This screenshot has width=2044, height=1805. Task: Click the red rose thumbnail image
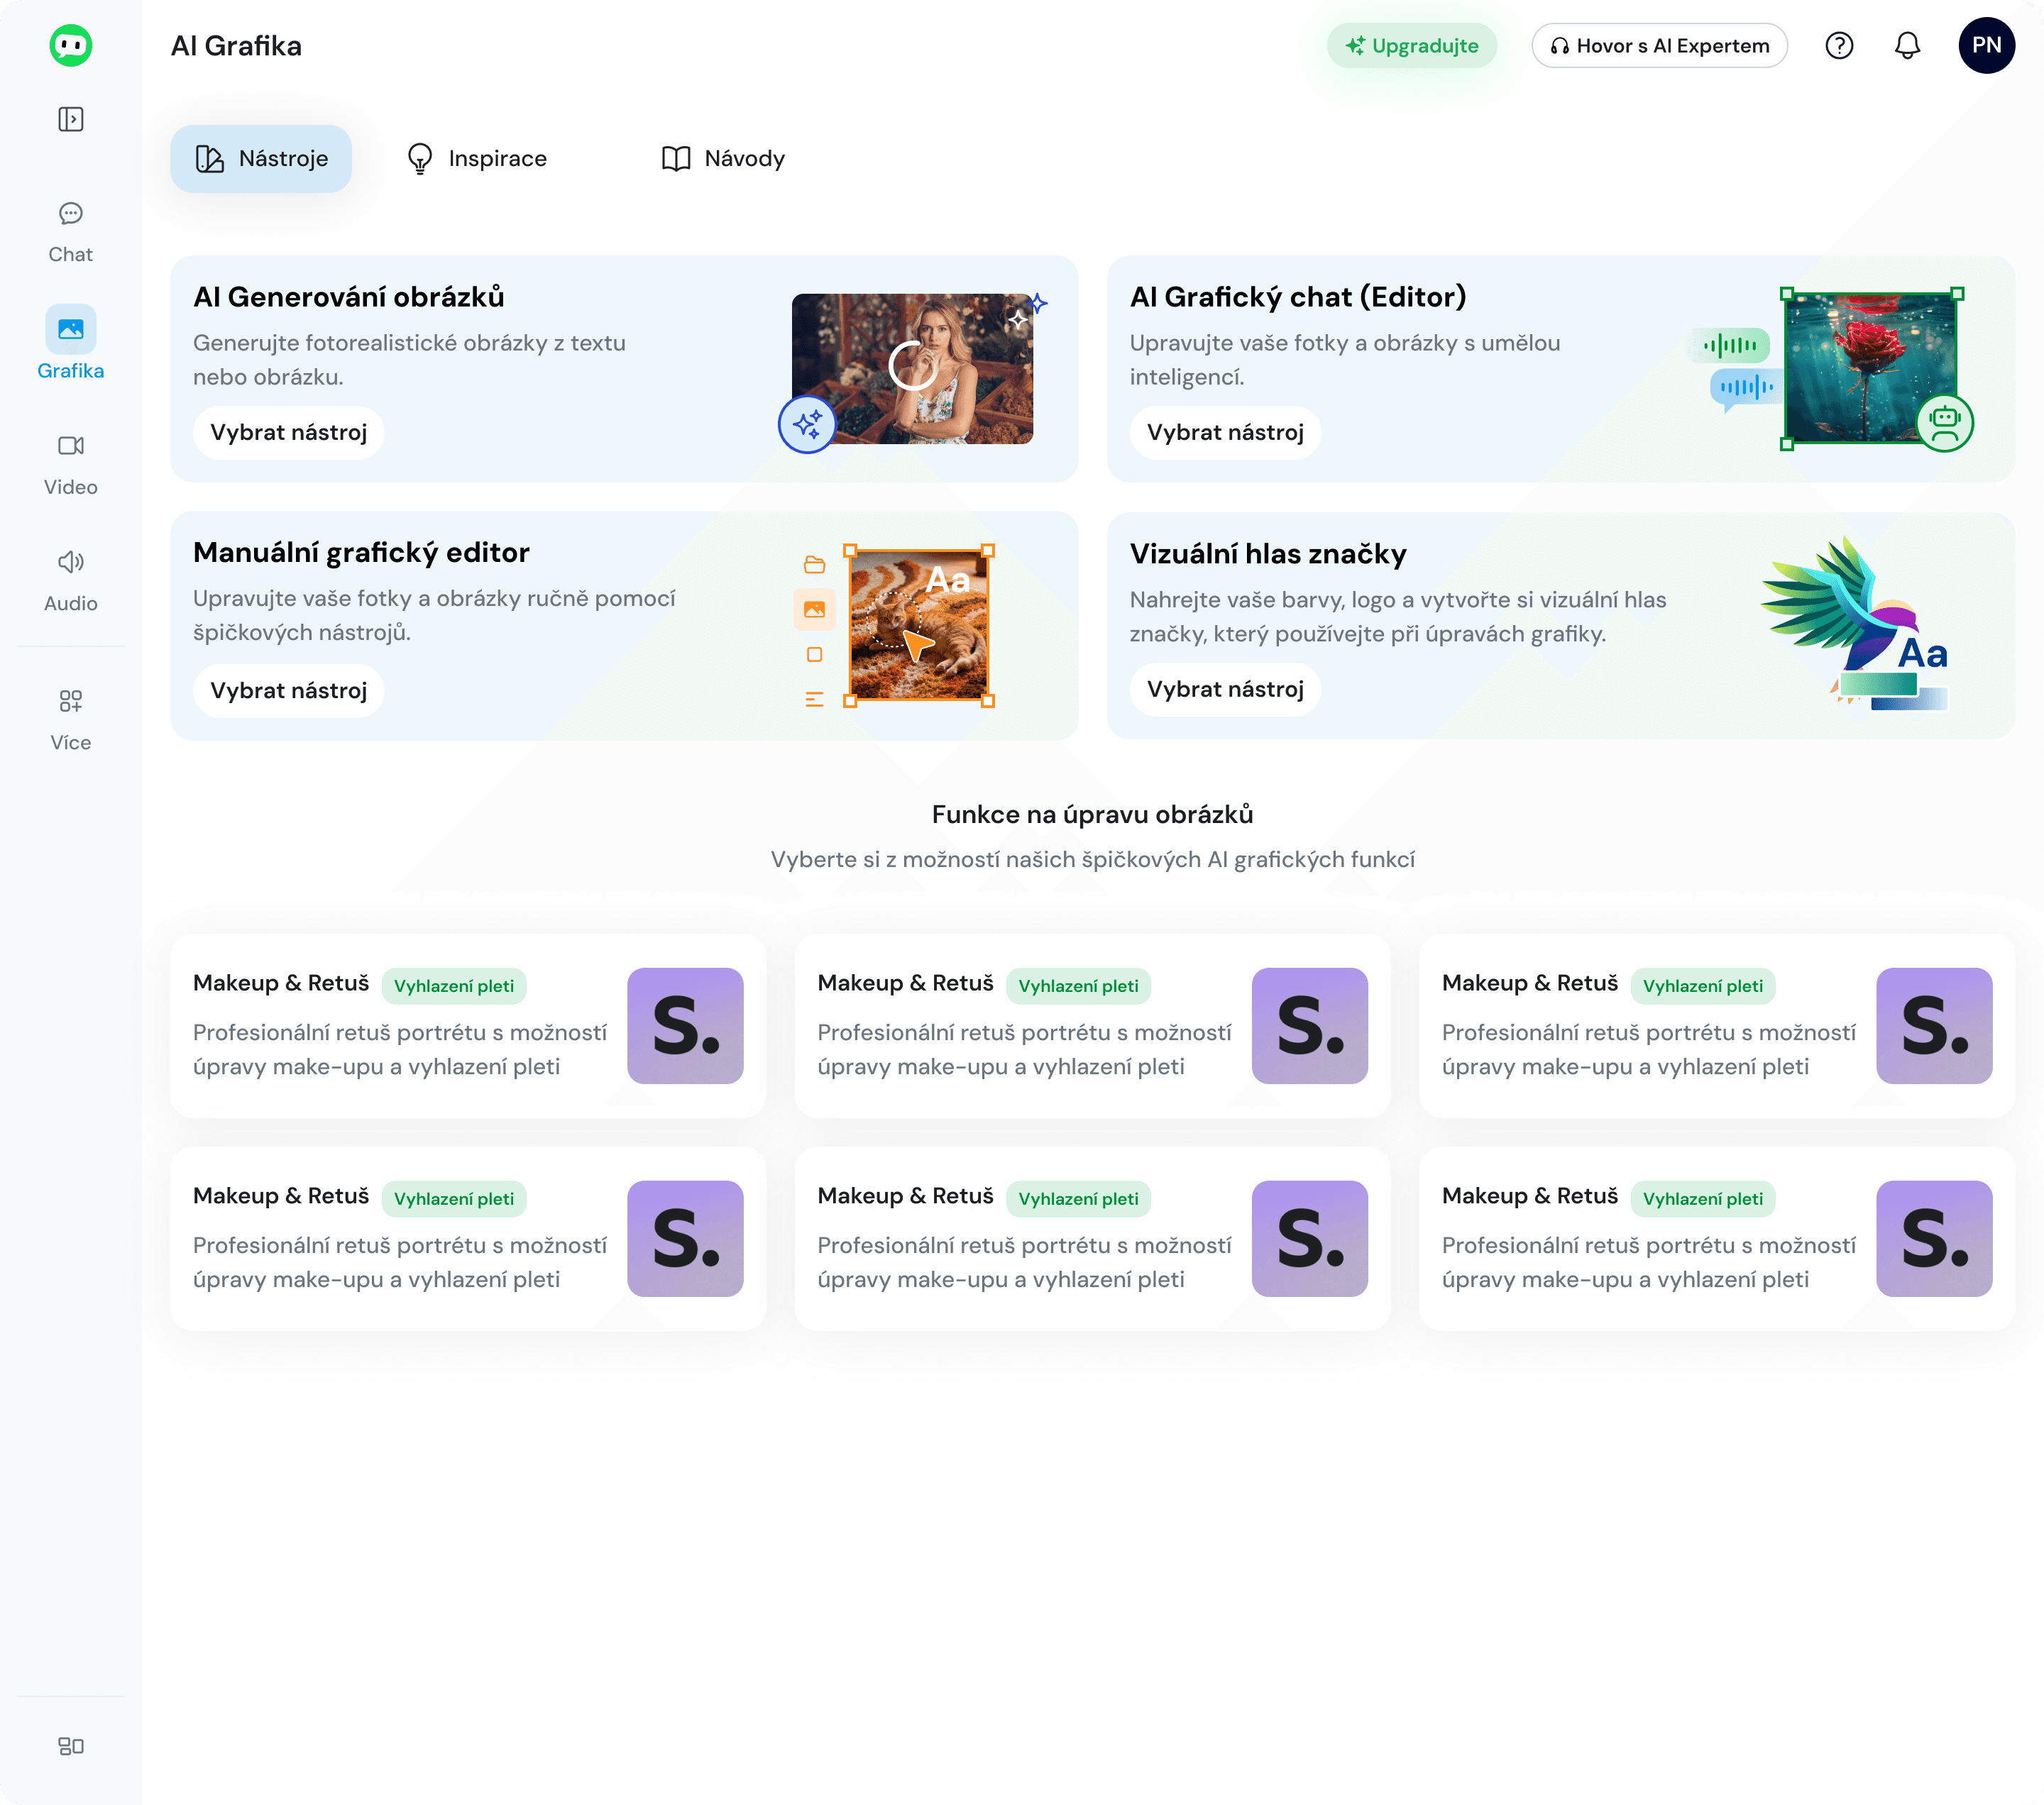coord(1869,368)
